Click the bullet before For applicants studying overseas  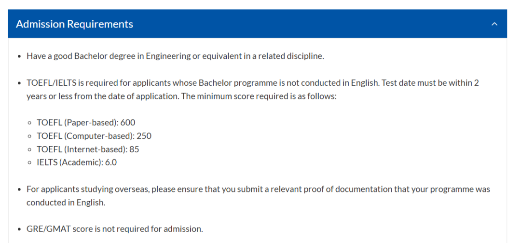pos(20,190)
